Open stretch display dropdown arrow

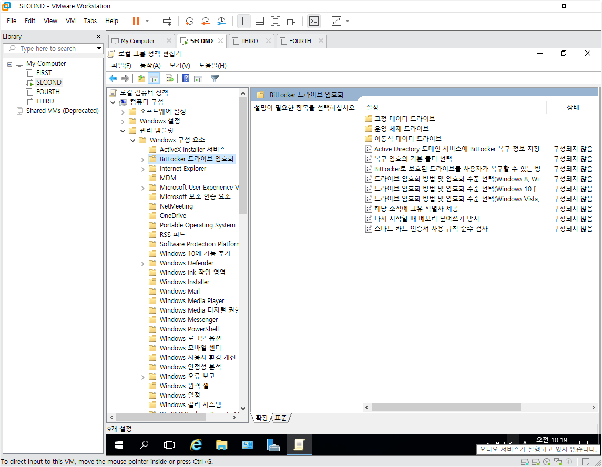(x=348, y=21)
